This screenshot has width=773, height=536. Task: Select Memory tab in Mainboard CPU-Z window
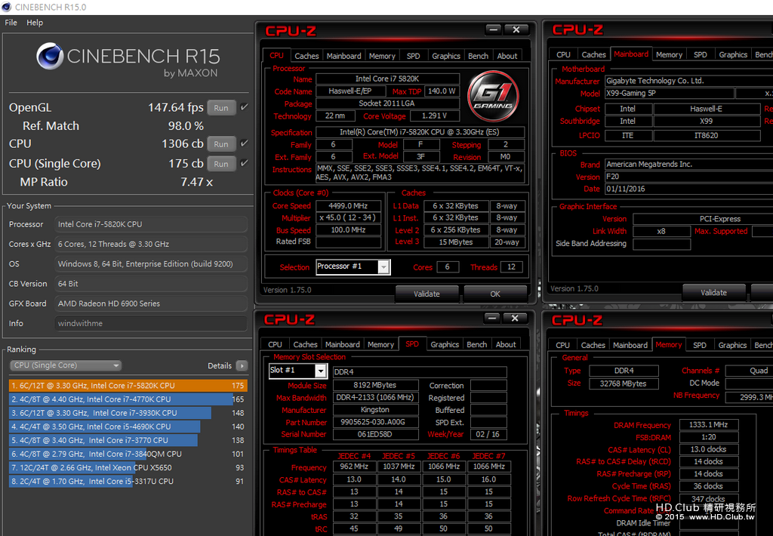pos(669,55)
